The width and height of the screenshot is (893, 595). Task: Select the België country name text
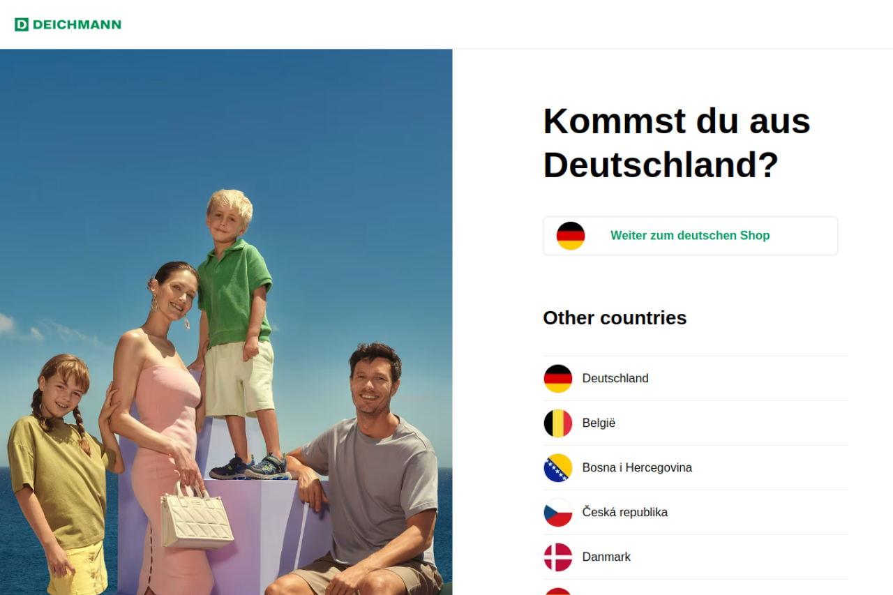point(599,423)
